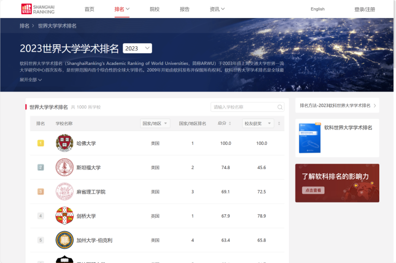Click Berkeley alumni score 65.8

262,240
